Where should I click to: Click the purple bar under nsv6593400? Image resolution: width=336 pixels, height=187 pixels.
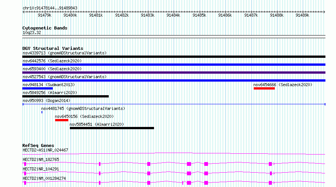174,73
